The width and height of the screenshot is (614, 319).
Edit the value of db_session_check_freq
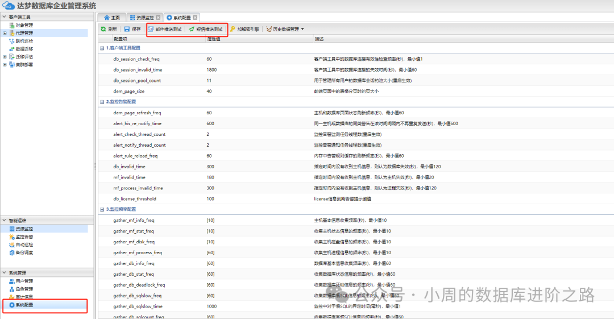point(209,59)
